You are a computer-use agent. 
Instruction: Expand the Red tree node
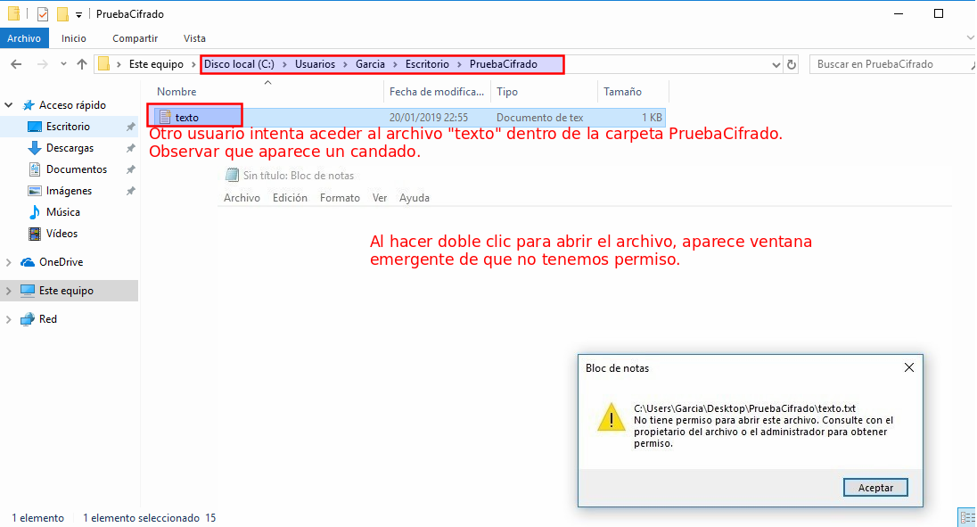[x=9, y=319]
